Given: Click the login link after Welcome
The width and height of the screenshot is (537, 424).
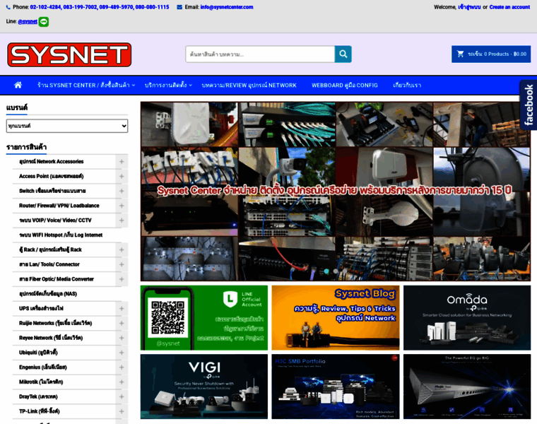Looking at the screenshot, I should pyautogui.click(x=470, y=7).
